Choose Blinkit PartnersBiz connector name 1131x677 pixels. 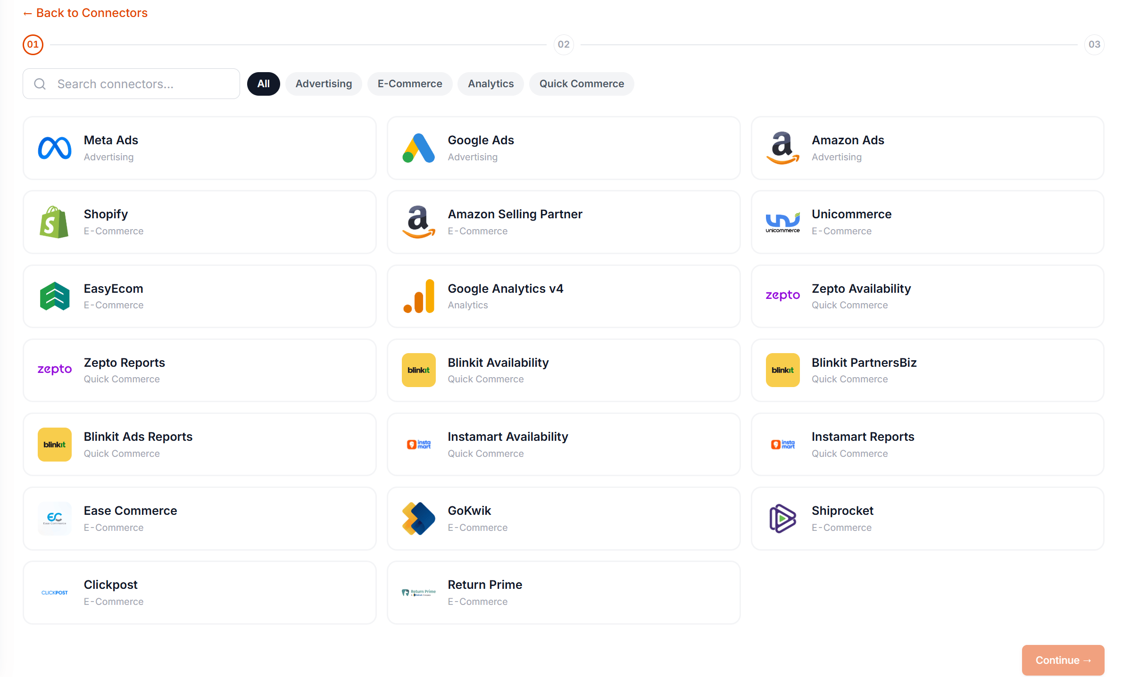(865, 363)
